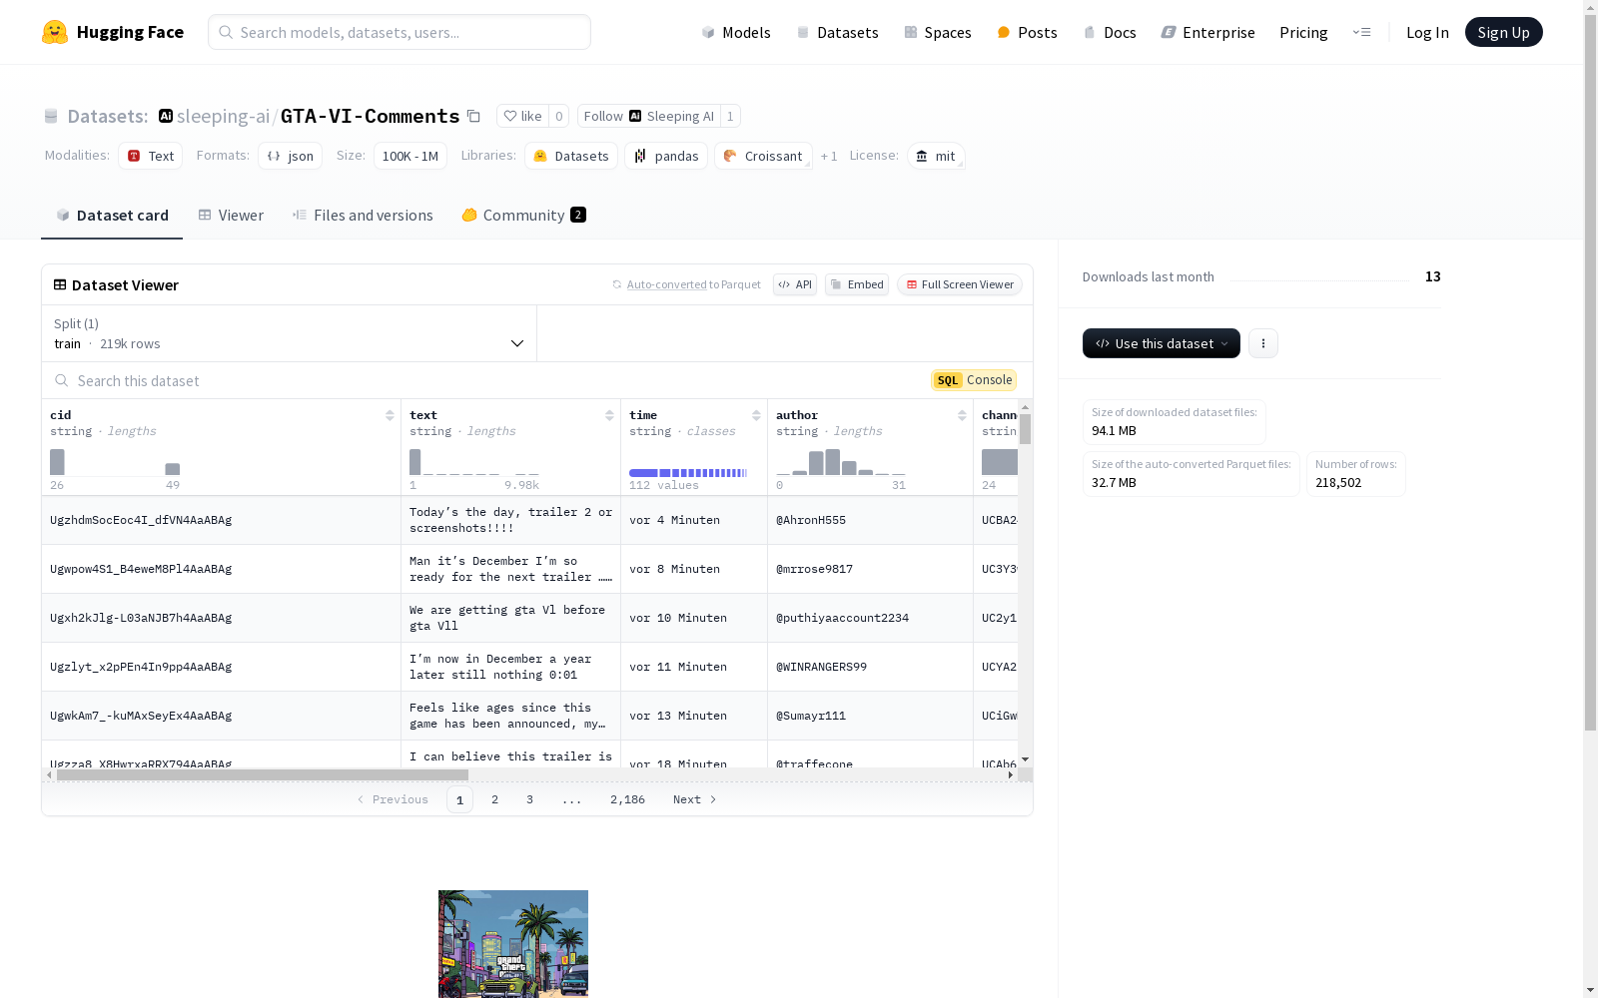Click the search magnifier in dataset search

tap(62, 380)
